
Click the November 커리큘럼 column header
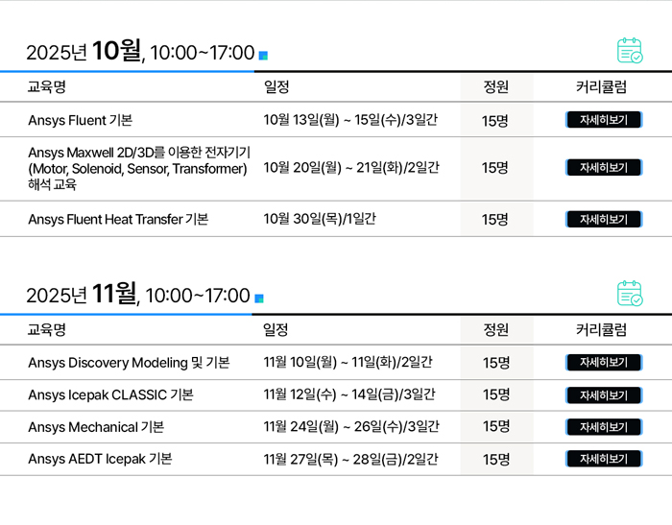tap(601, 329)
